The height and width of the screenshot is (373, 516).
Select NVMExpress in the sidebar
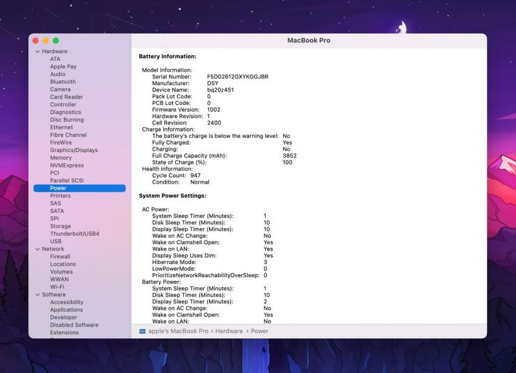pyautogui.click(x=67, y=166)
